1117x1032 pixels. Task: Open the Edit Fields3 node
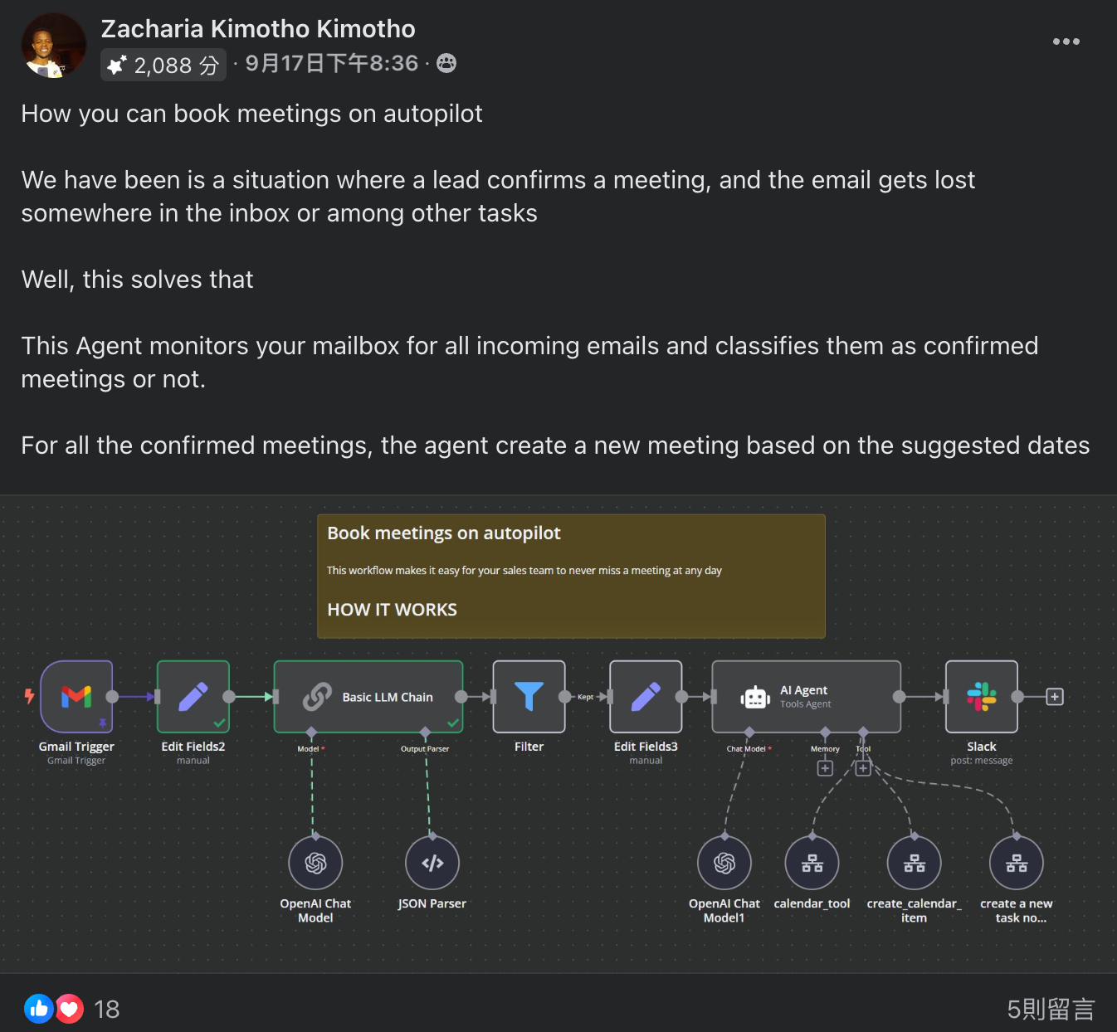646,697
